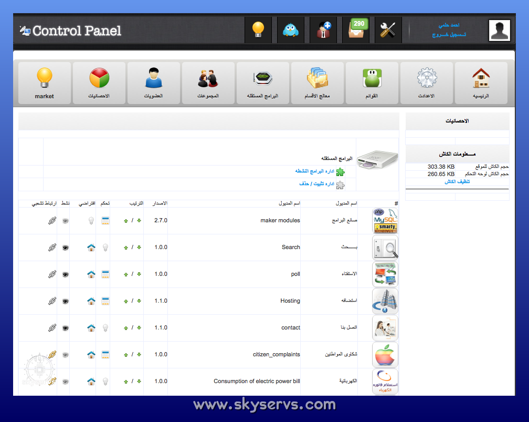Open control panel icon for poll module
The width and height of the screenshot is (529, 422).
105,274
